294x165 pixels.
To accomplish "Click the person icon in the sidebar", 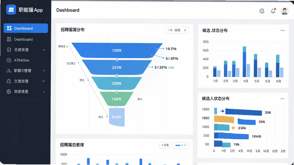I will tap(8, 81).
